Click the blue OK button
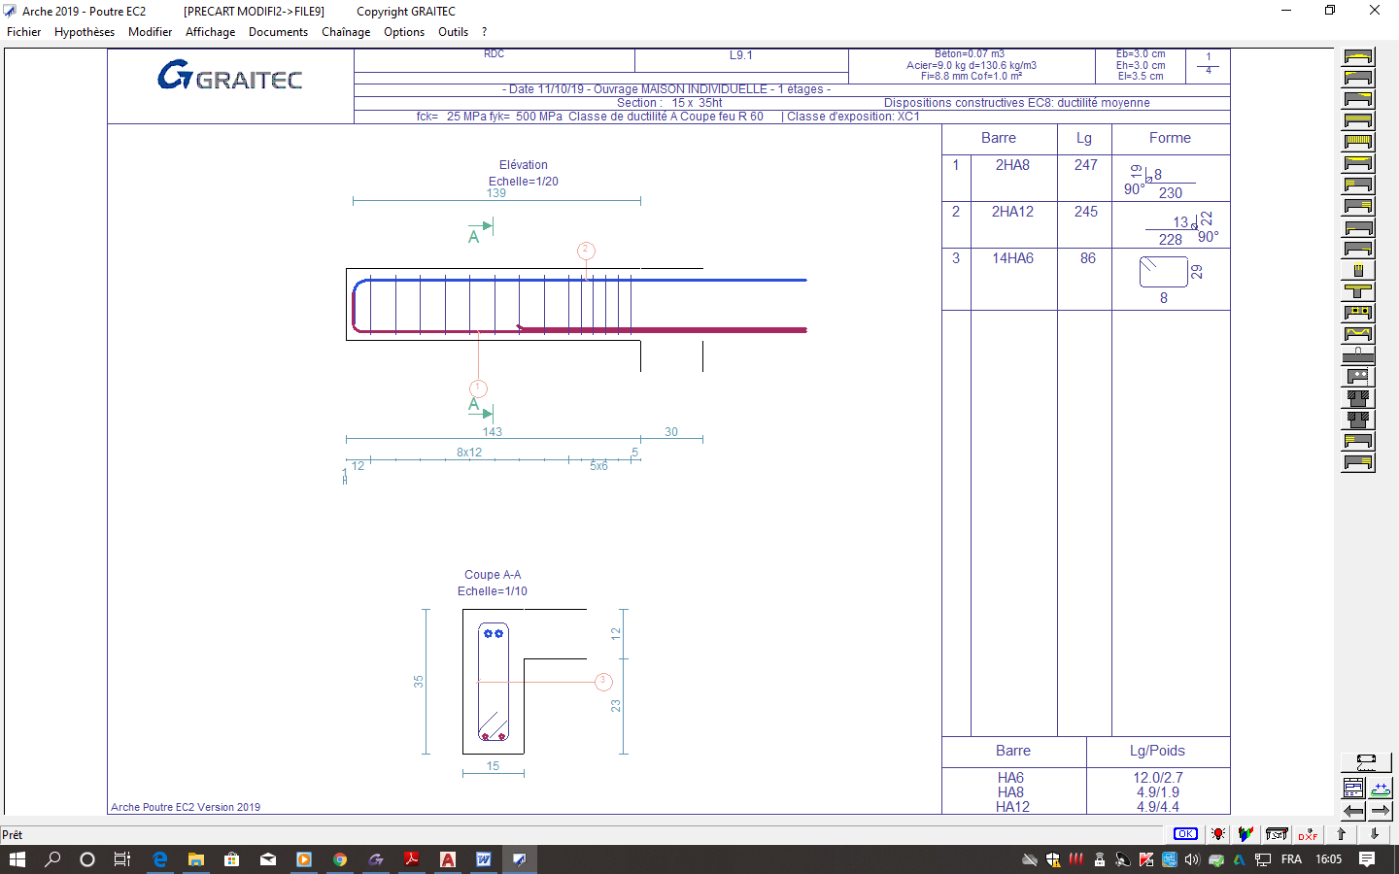 [1185, 834]
